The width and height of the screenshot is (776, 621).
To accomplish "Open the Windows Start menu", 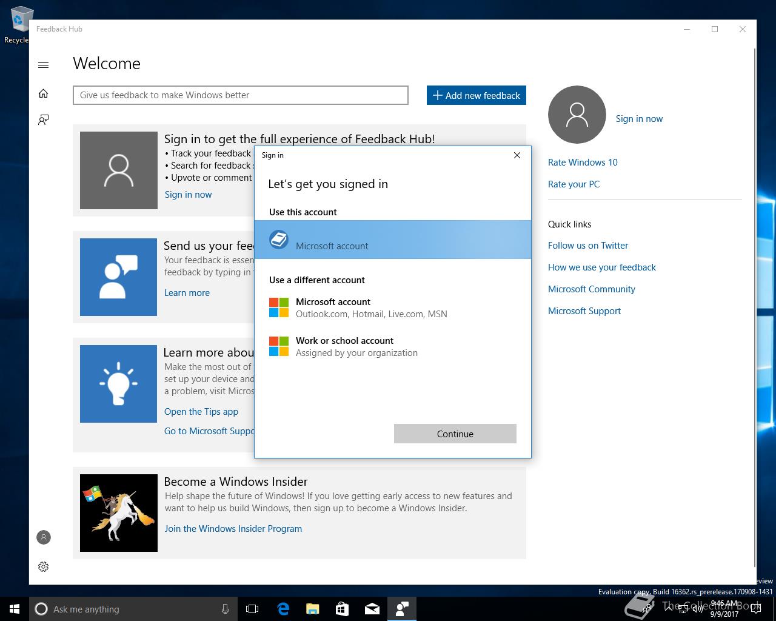I will pyautogui.click(x=15, y=609).
